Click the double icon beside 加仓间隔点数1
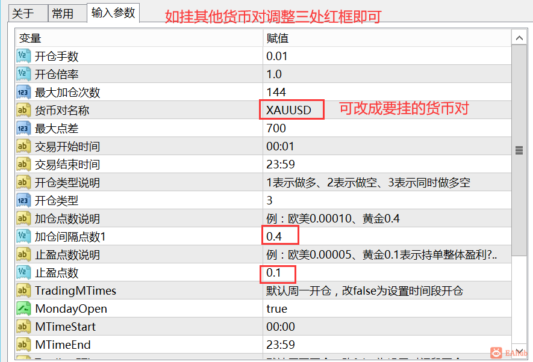 tap(23, 236)
